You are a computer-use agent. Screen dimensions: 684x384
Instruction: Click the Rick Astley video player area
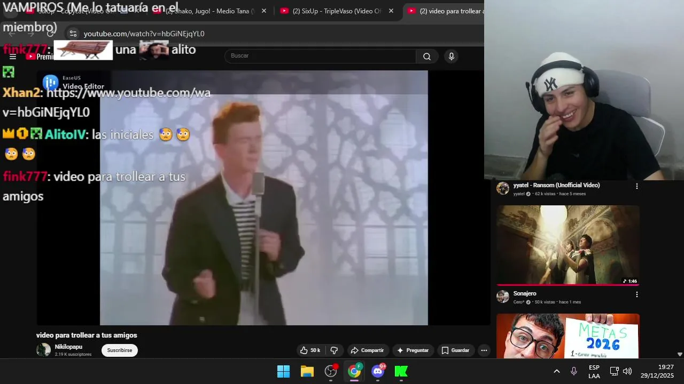click(x=263, y=198)
